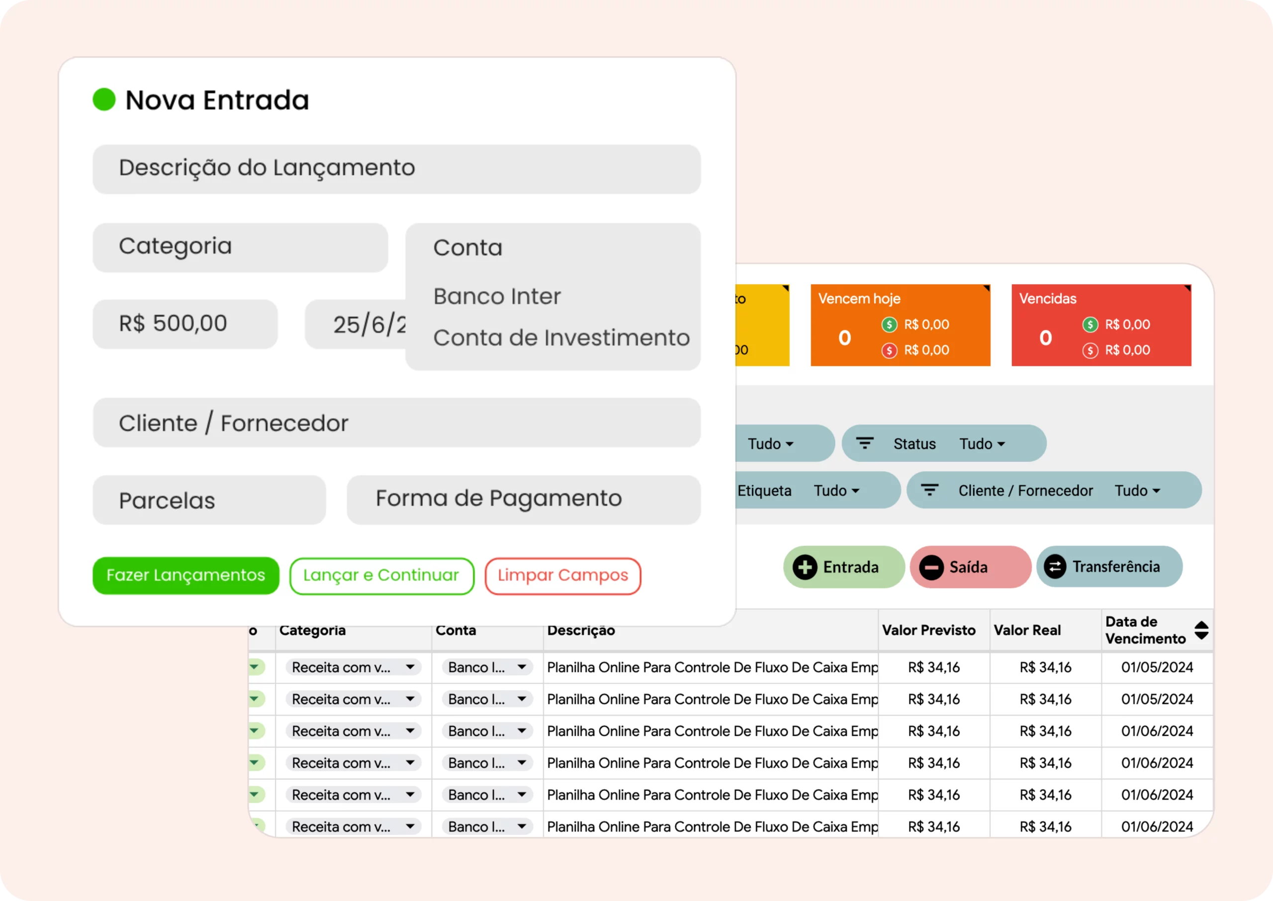Viewport: 1273px width, 901px height.
Task: Click red dollar icon in Vencidas card
Action: (x=1090, y=350)
